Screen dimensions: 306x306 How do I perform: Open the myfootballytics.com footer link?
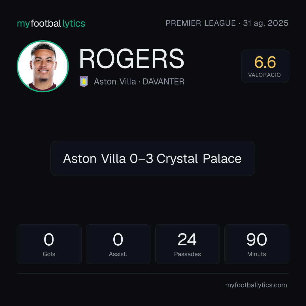[256, 285]
